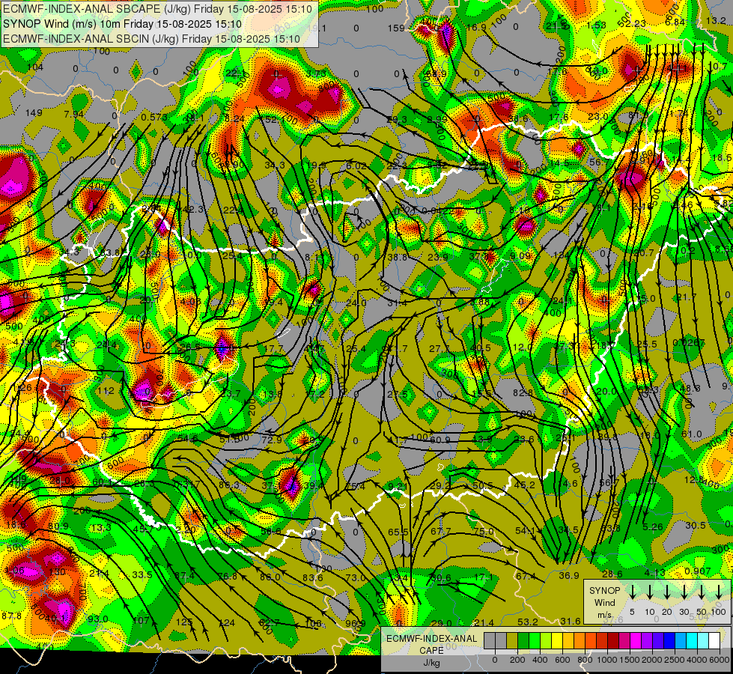
Task: Click the map value 6.84
Action: click(675, 22)
